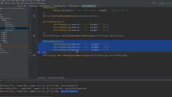Click the java folder in navigation bar

(x=14, y=3)
